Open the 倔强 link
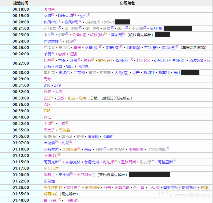213x203 pixels. tap(73, 54)
